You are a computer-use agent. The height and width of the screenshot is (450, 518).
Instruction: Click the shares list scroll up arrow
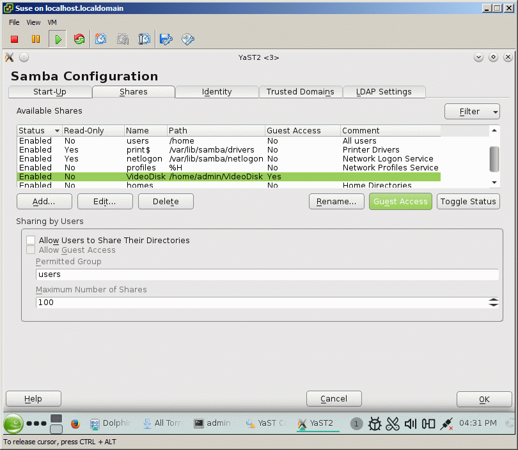[494, 131]
